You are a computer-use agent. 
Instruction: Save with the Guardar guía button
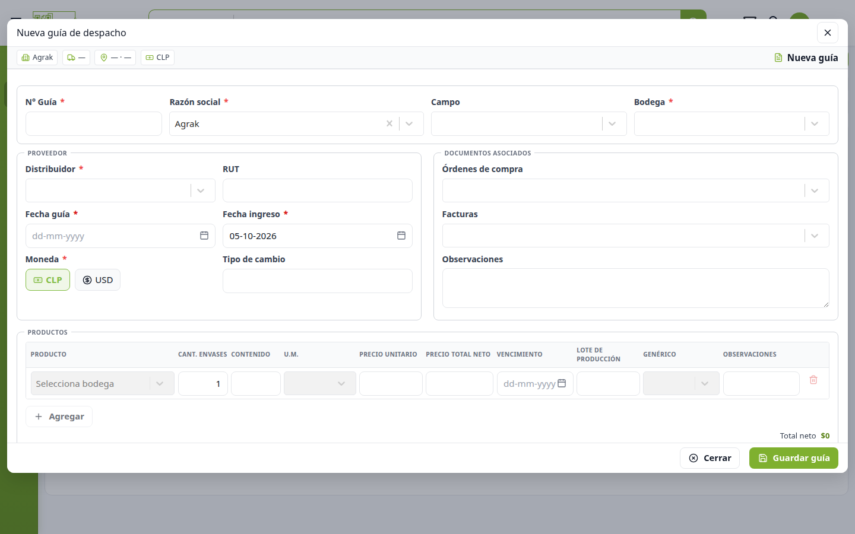click(x=794, y=458)
